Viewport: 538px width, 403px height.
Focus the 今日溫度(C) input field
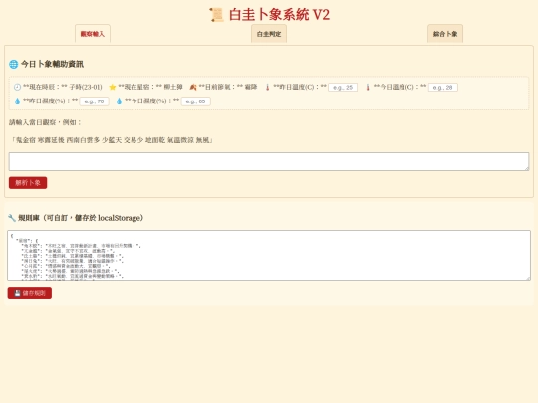[443, 87]
